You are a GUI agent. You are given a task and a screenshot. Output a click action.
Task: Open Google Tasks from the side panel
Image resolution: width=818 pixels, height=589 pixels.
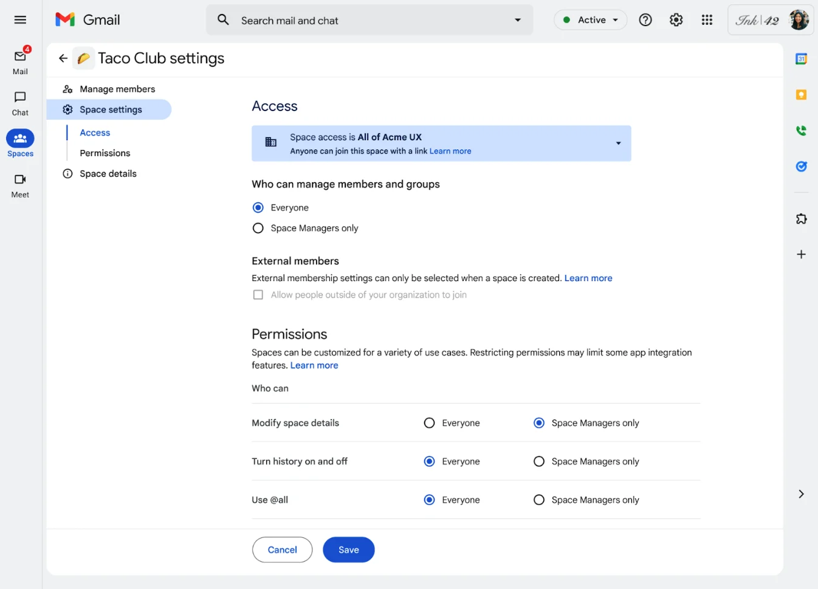pos(801,166)
